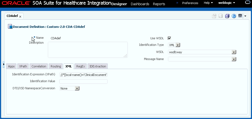This screenshot has height=119, width=252.
Task: Switch to the RegEx tab
Action: pyautogui.click(x=80, y=66)
